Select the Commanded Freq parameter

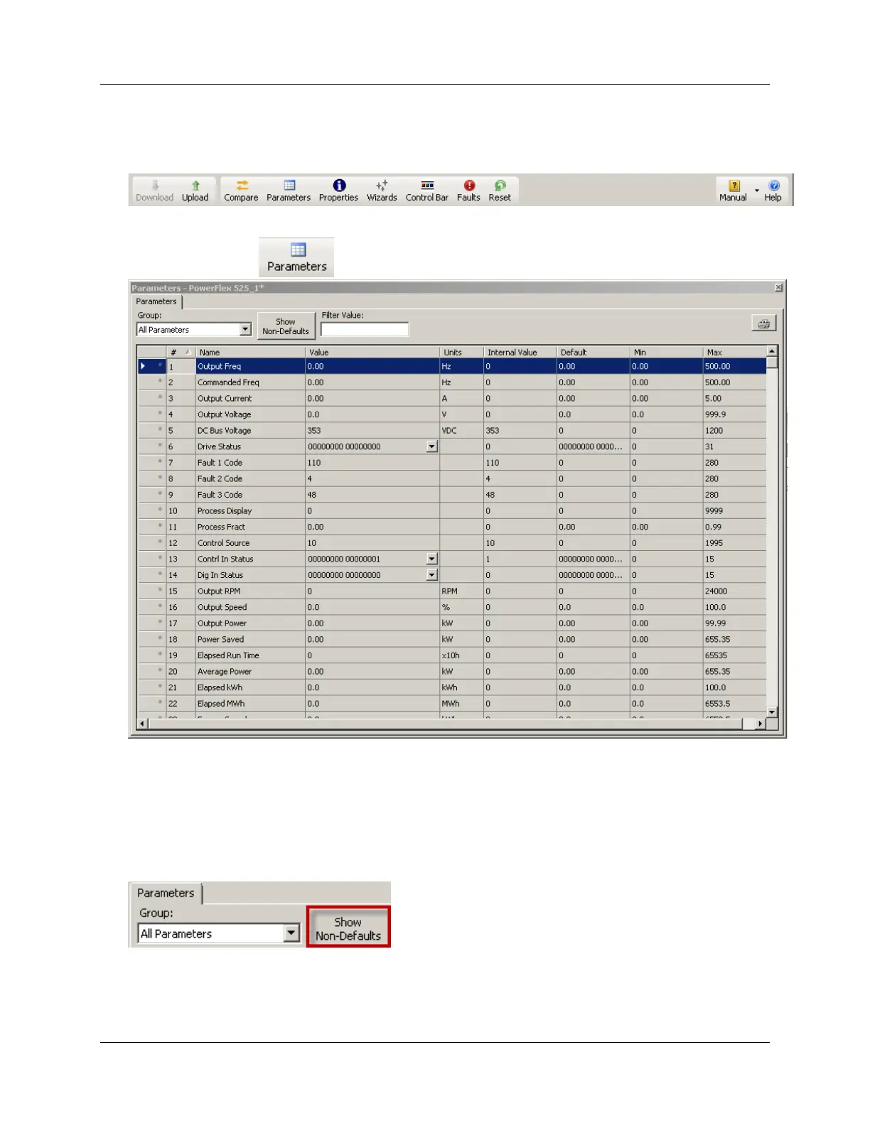[x=228, y=382]
